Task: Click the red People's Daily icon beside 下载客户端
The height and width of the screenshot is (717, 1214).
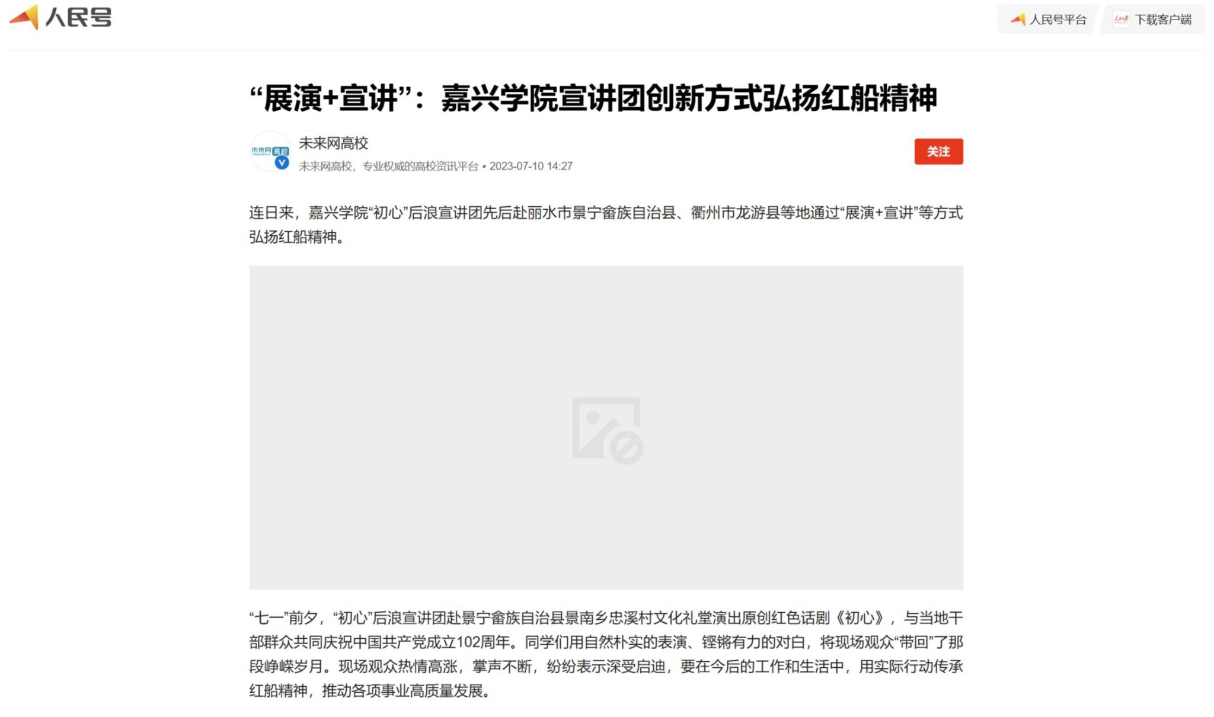Action: [x=1120, y=20]
